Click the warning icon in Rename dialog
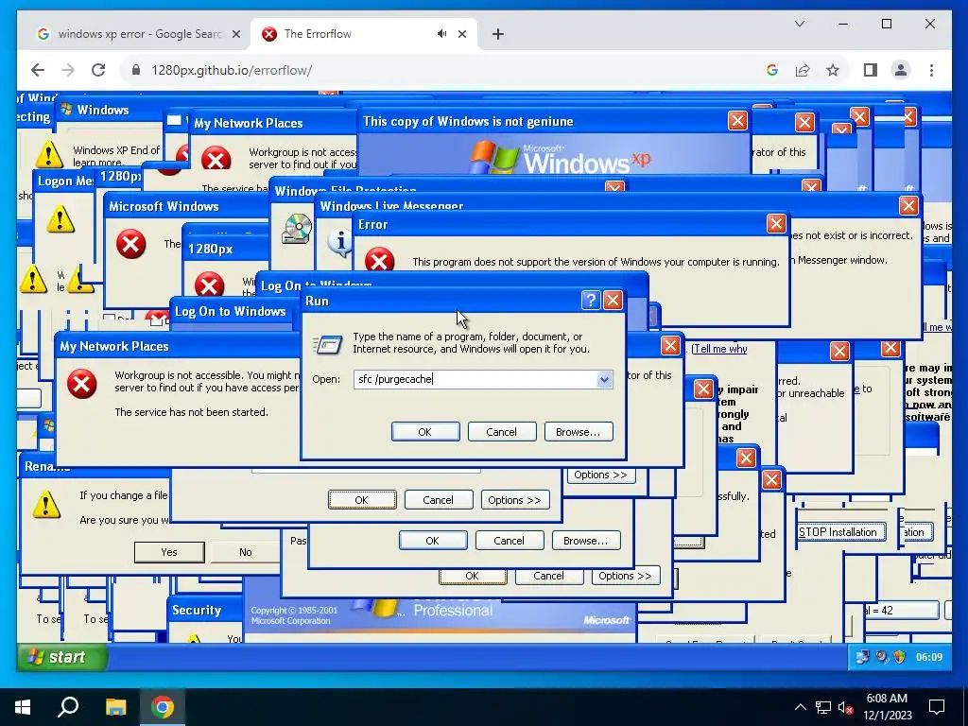Image resolution: width=968 pixels, height=726 pixels. [x=46, y=504]
